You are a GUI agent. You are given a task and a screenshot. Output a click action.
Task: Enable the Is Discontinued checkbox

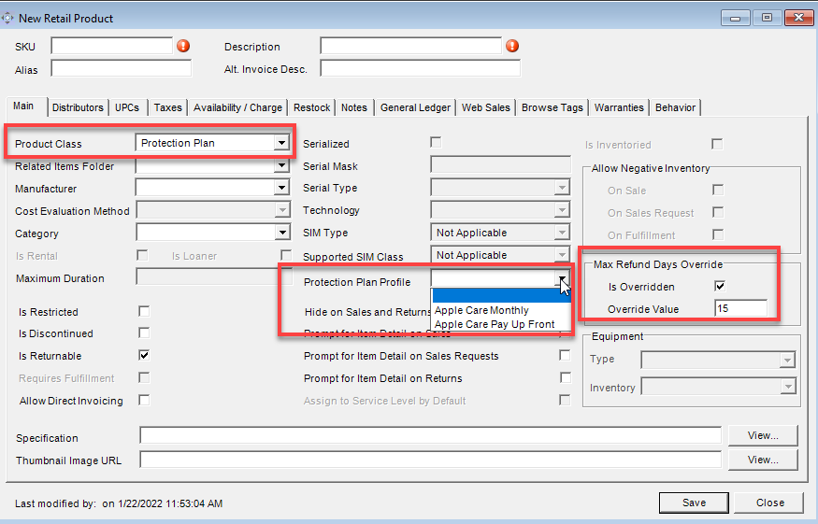pyautogui.click(x=144, y=333)
